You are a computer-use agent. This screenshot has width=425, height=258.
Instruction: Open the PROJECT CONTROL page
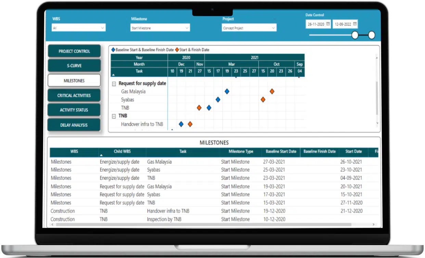coord(74,51)
